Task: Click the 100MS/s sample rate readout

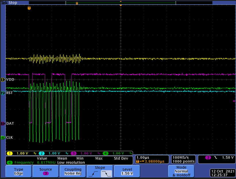Action: (181, 157)
